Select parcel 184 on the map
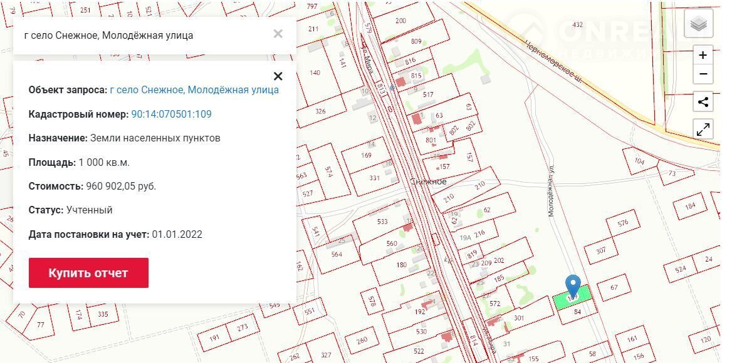This screenshot has height=363, width=732. pyautogui.click(x=690, y=206)
